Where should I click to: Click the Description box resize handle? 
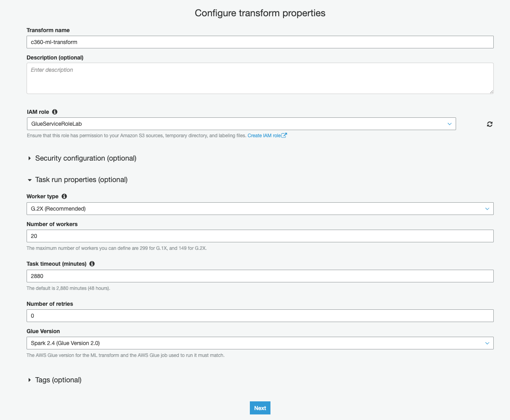(x=492, y=92)
